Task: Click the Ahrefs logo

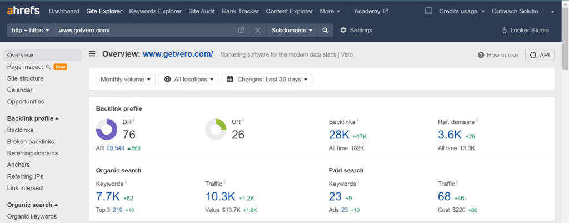Action: tap(23, 11)
